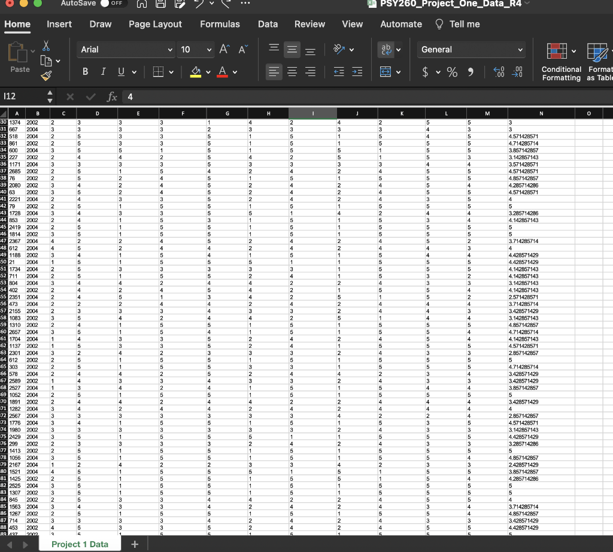The height and width of the screenshot is (552, 613).
Task: Align text to top
Action: 274,49
